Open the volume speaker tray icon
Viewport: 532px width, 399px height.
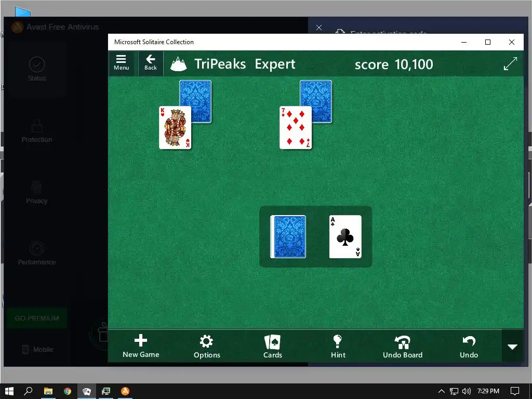point(467,391)
